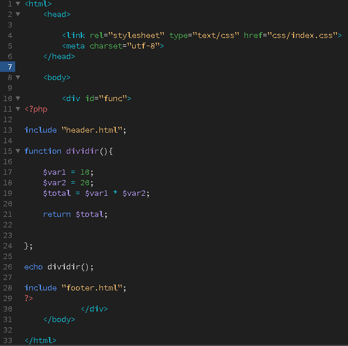Place cursor on the utf-8 charset value
The width and height of the screenshot is (348, 346).
pyautogui.click(x=143, y=46)
